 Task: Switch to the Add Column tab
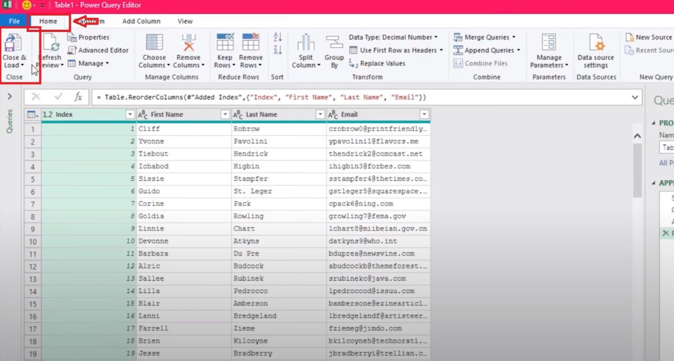click(141, 21)
